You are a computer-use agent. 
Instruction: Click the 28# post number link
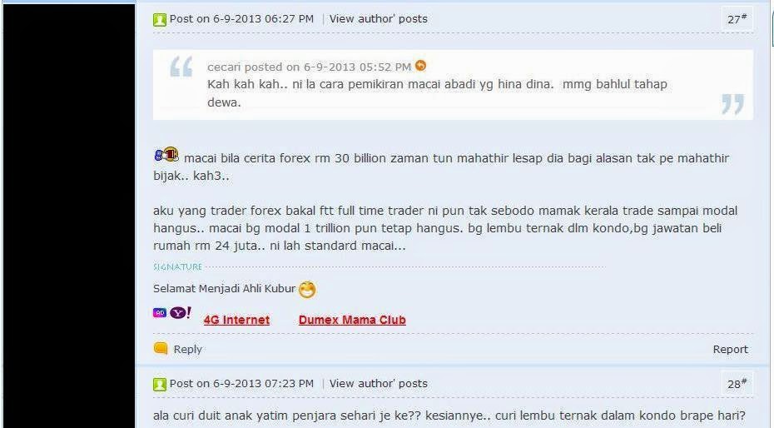click(x=737, y=384)
